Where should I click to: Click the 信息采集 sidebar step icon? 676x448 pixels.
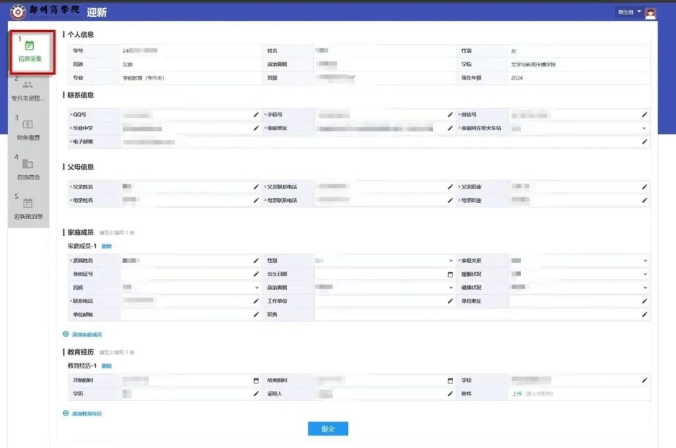coord(29,46)
